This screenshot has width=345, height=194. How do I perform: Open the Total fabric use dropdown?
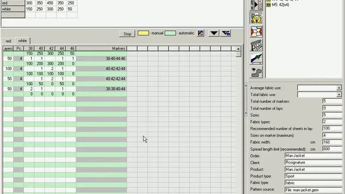(x=339, y=95)
